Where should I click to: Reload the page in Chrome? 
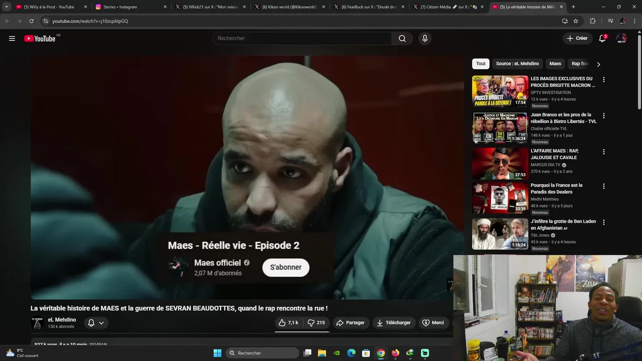coord(31,21)
